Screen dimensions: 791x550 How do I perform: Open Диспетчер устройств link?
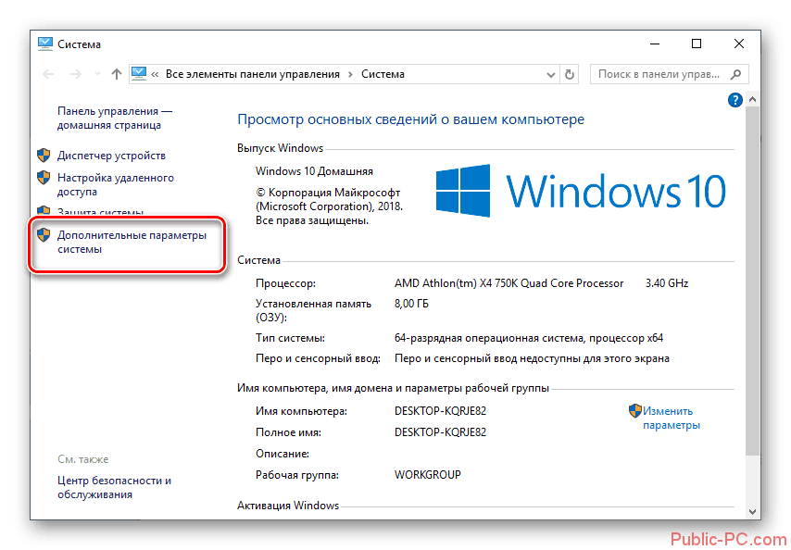click(111, 156)
